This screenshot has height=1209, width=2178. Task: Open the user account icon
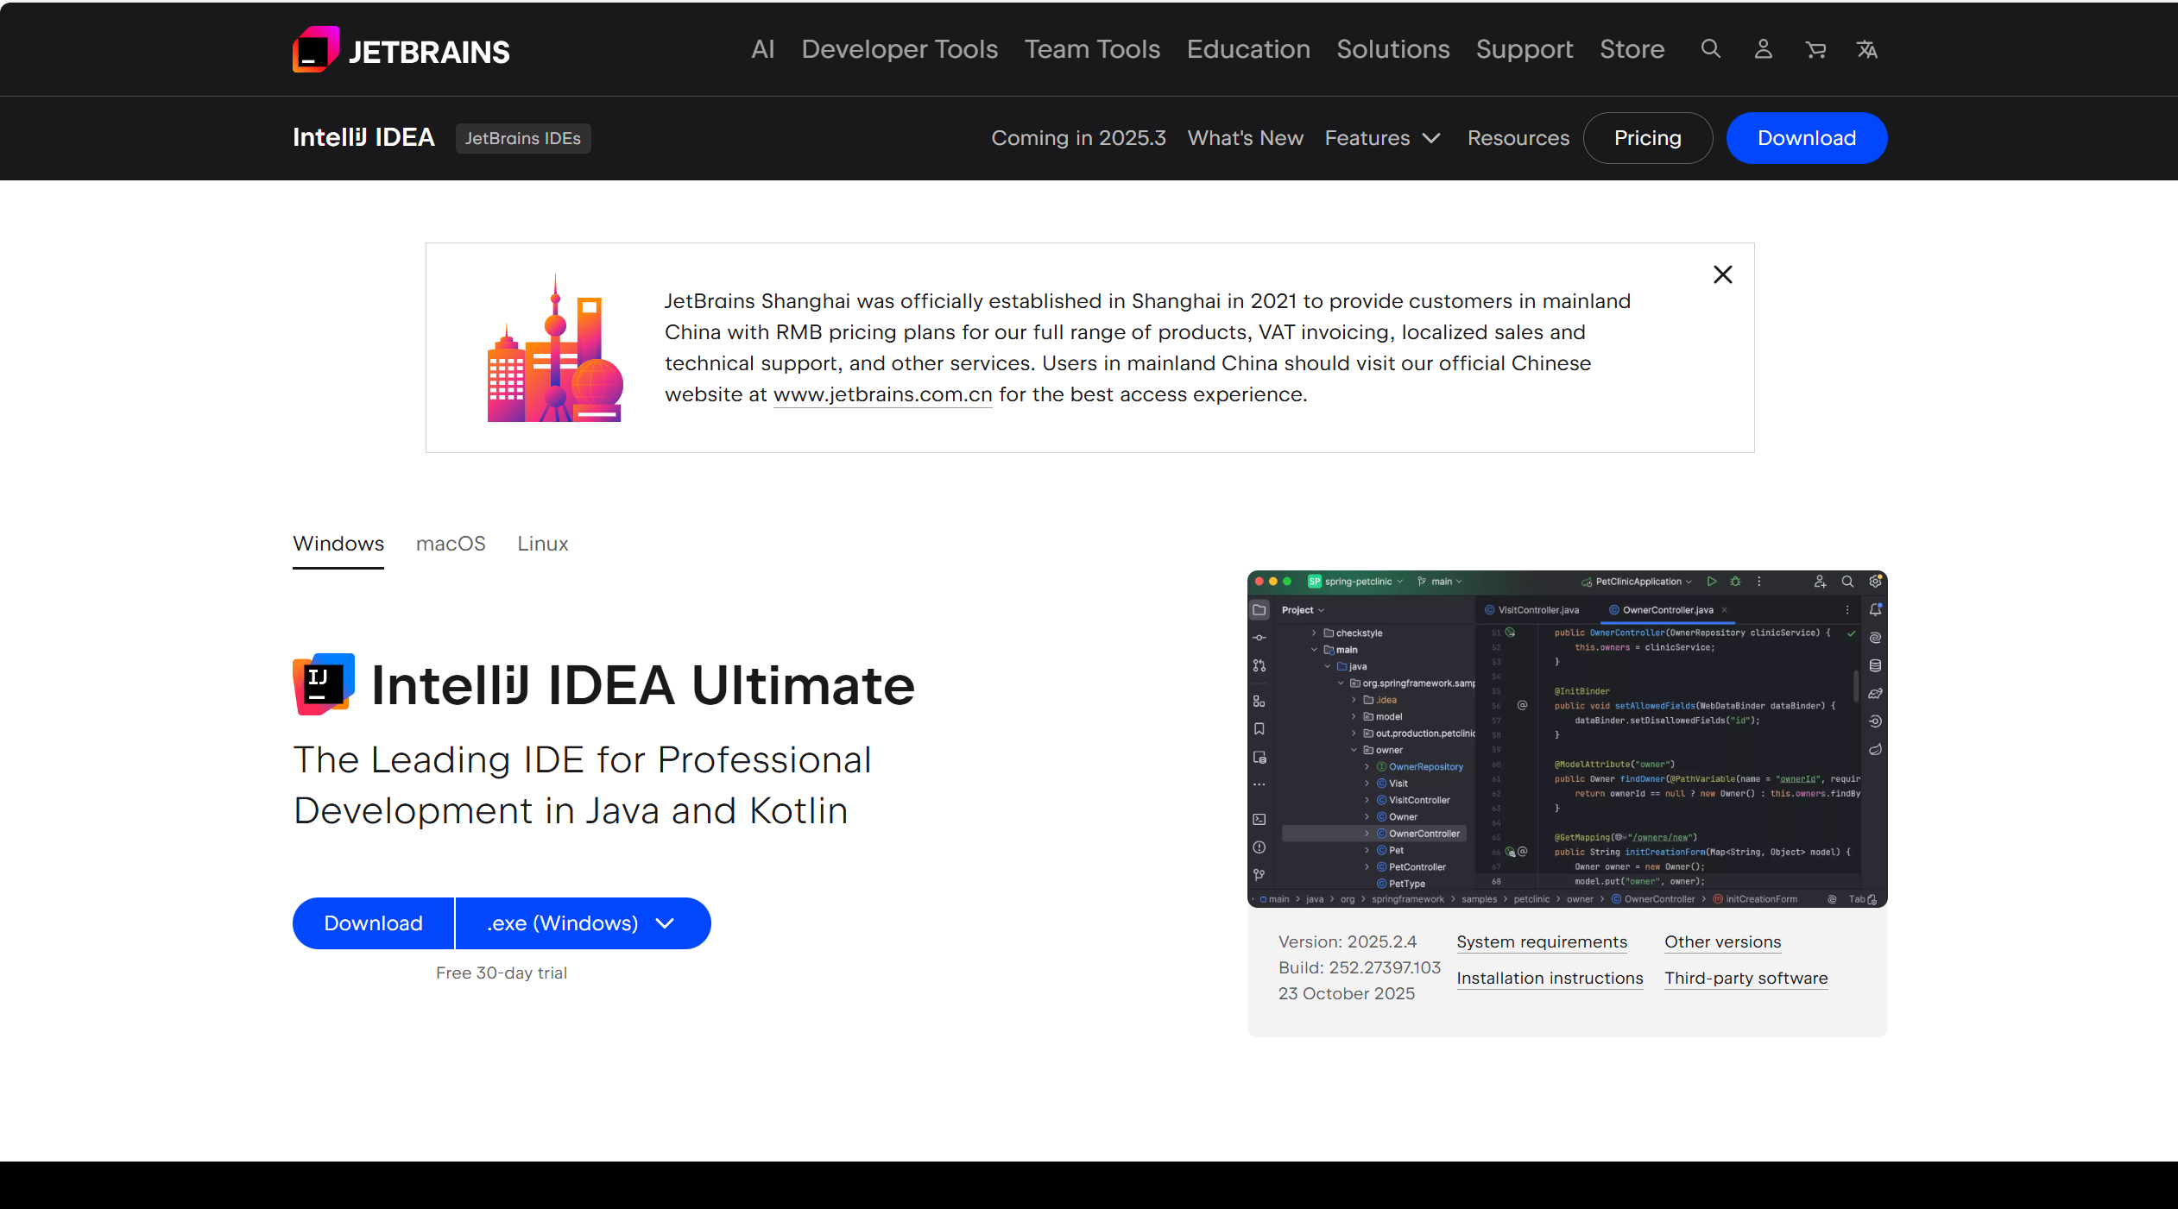click(1763, 49)
